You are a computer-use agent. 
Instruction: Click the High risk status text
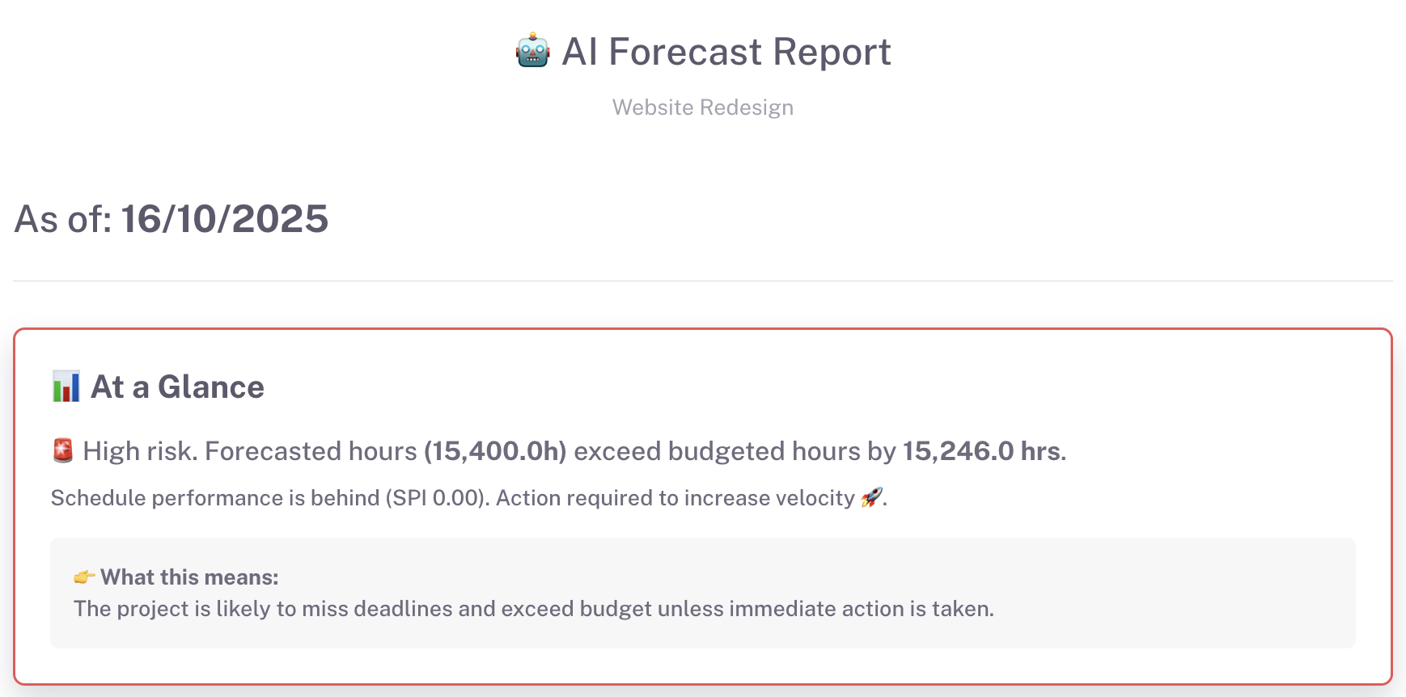[140, 451]
